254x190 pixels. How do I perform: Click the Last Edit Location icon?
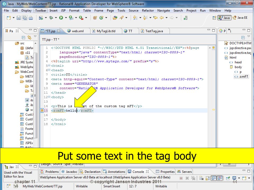[x=155, y=18]
